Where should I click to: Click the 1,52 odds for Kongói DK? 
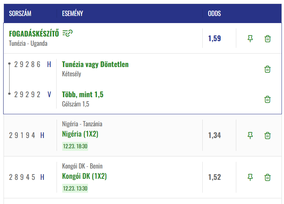pyautogui.click(x=214, y=177)
